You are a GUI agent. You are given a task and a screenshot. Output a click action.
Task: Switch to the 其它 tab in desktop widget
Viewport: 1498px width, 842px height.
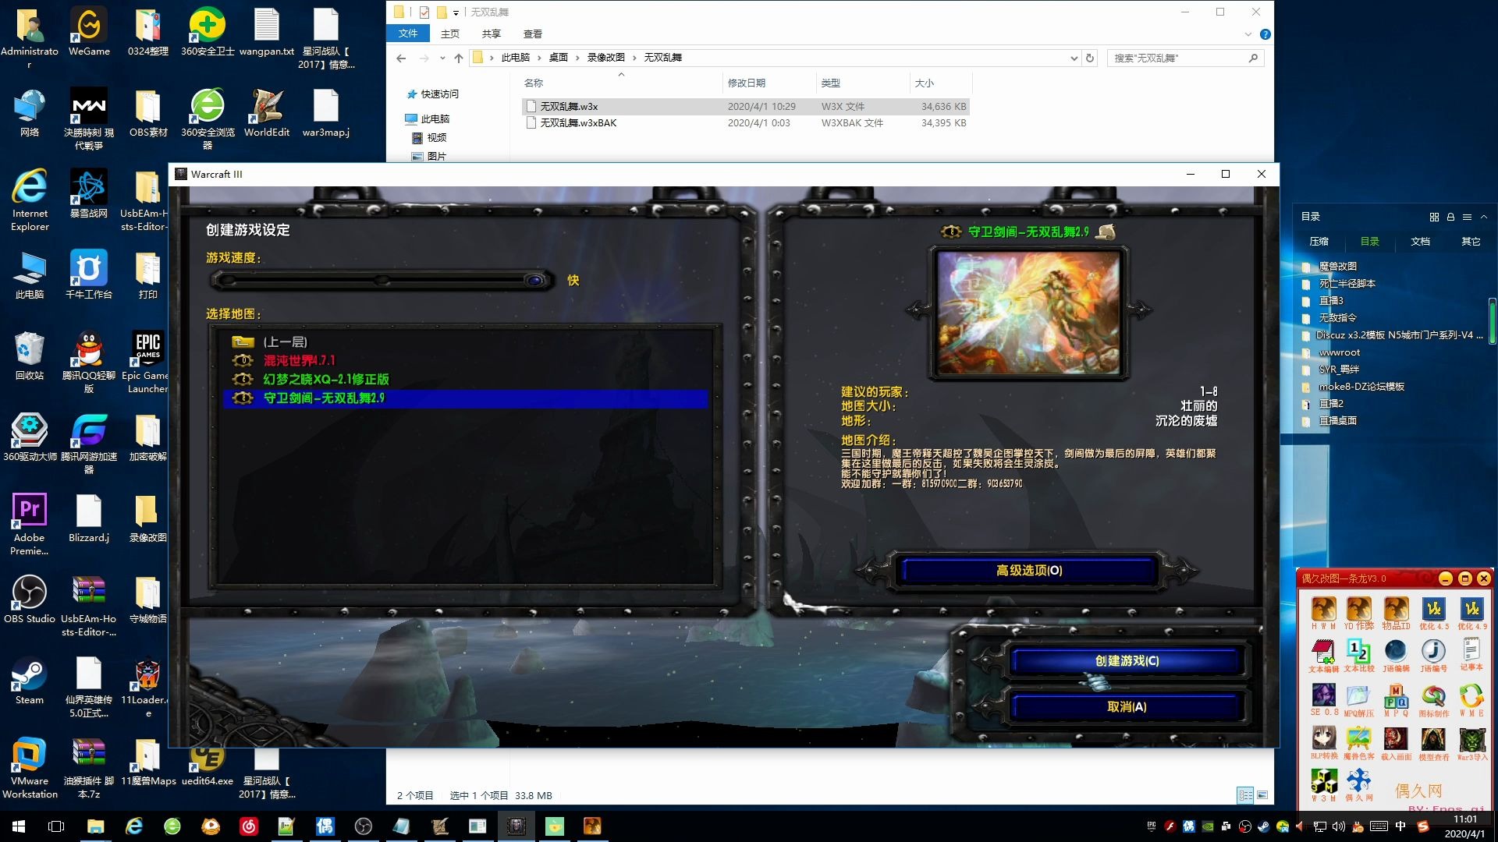pyautogui.click(x=1471, y=242)
